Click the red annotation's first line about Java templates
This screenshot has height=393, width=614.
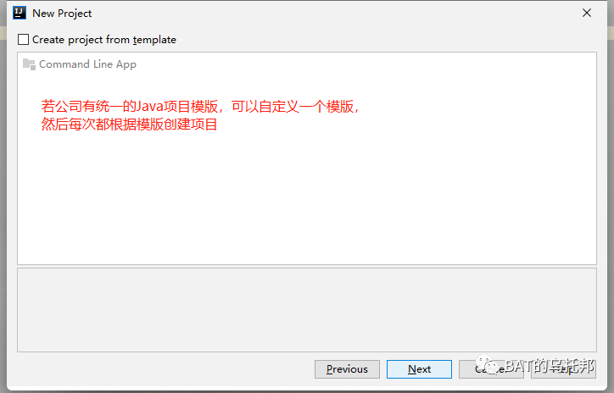[200, 107]
